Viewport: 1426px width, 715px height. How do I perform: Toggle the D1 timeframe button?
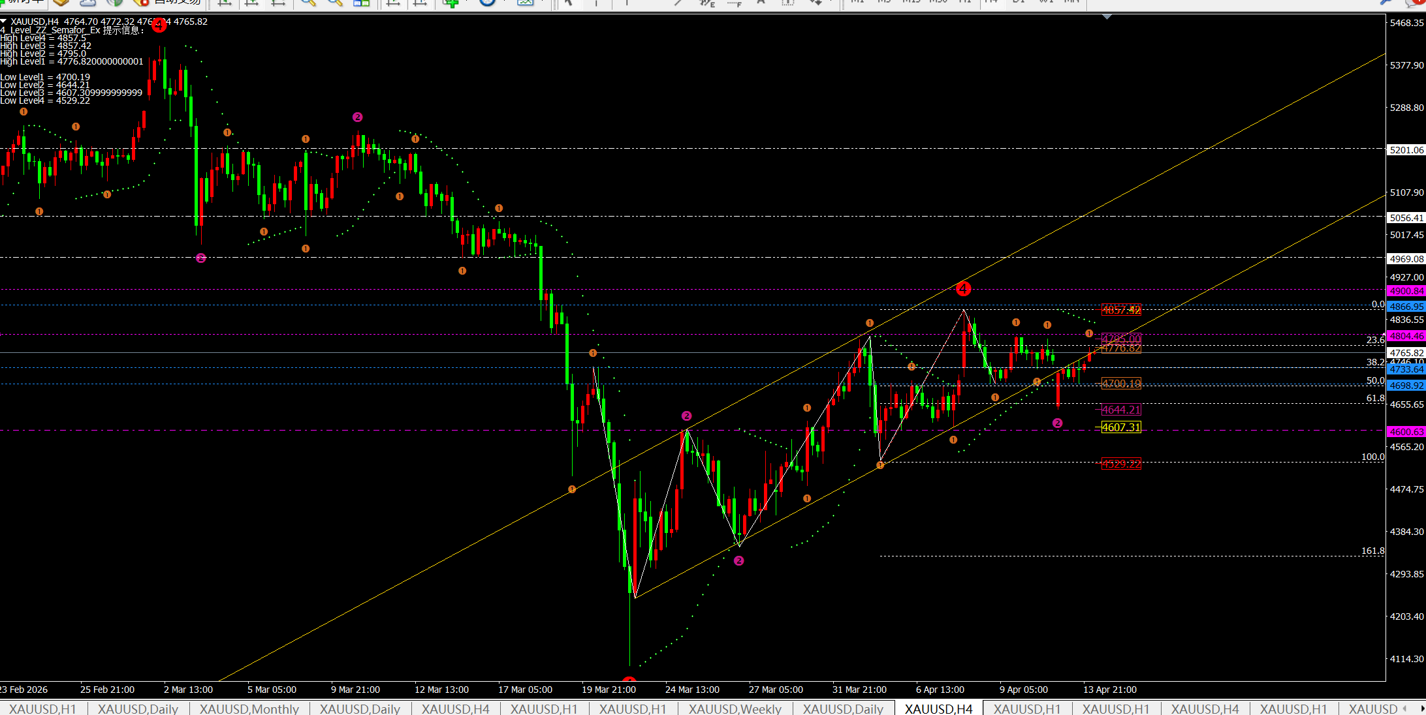pyautogui.click(x=1019, y=2)
